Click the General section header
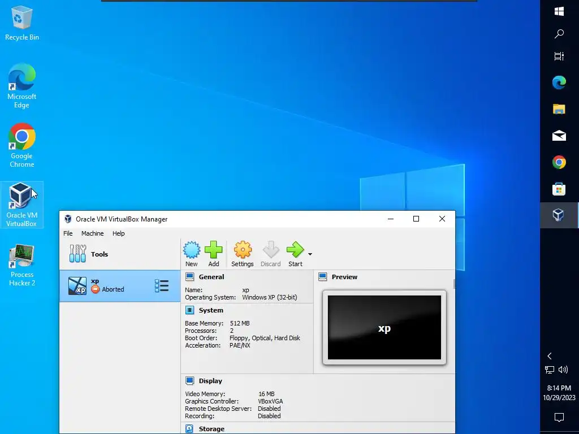Image resolution: width=579 pixels, height=434 pixels. (211, 277)
